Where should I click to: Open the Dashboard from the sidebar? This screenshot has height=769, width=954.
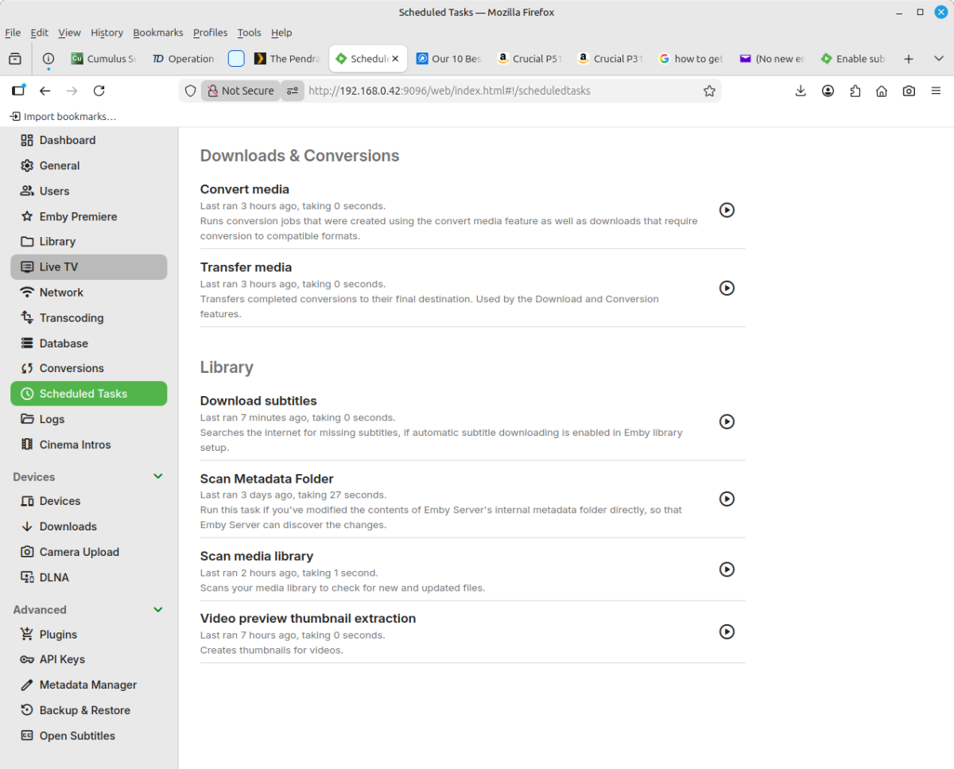pos(68,140)
